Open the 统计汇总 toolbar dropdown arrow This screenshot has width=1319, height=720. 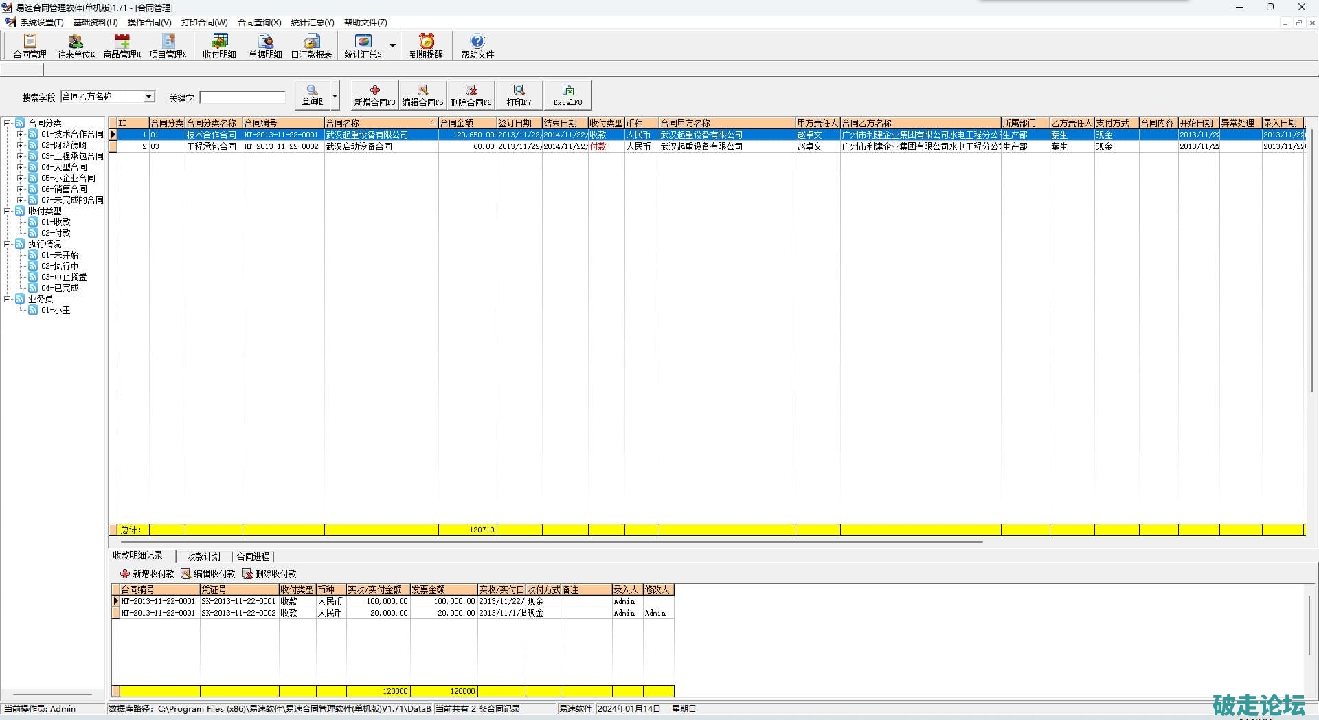392,46
